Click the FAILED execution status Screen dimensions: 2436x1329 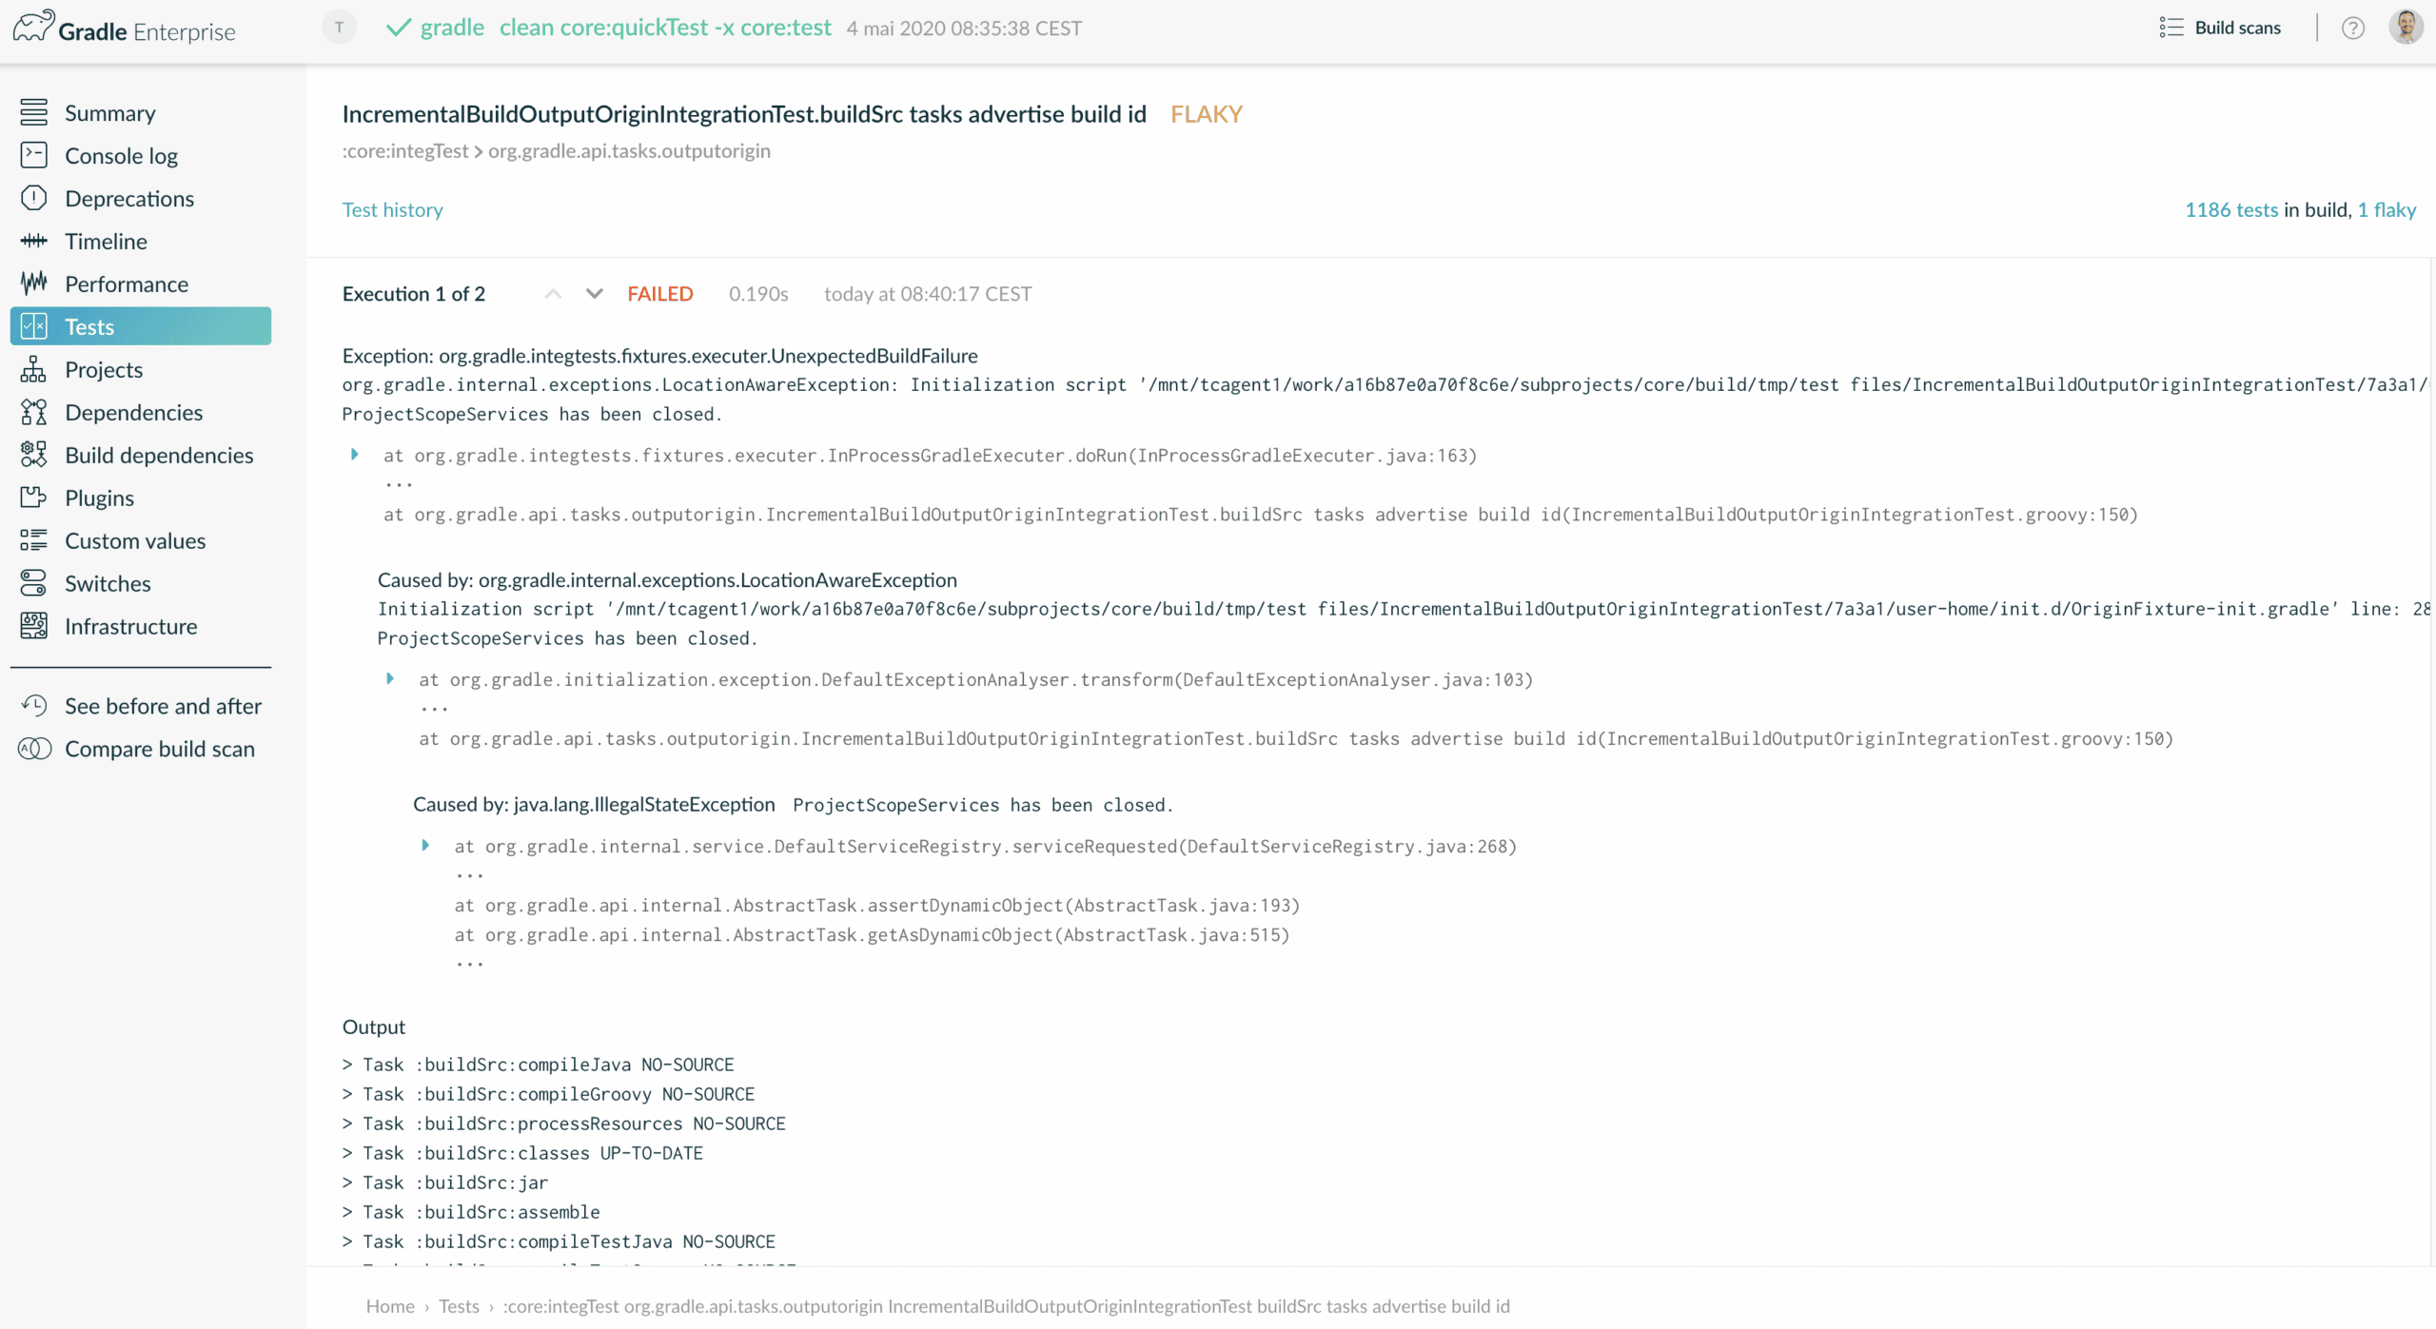click(x=660, y=294)
